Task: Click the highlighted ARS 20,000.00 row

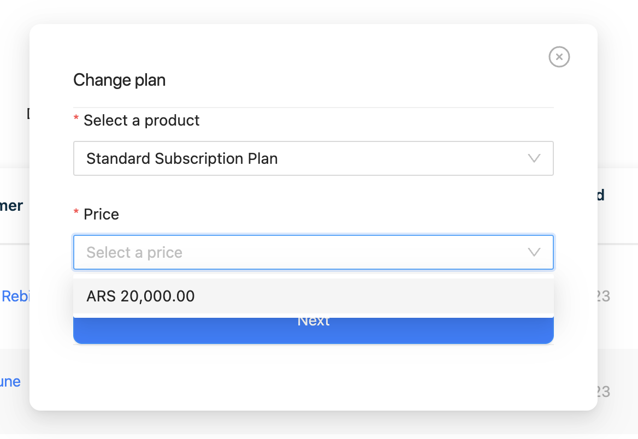Action: (314, 296)
